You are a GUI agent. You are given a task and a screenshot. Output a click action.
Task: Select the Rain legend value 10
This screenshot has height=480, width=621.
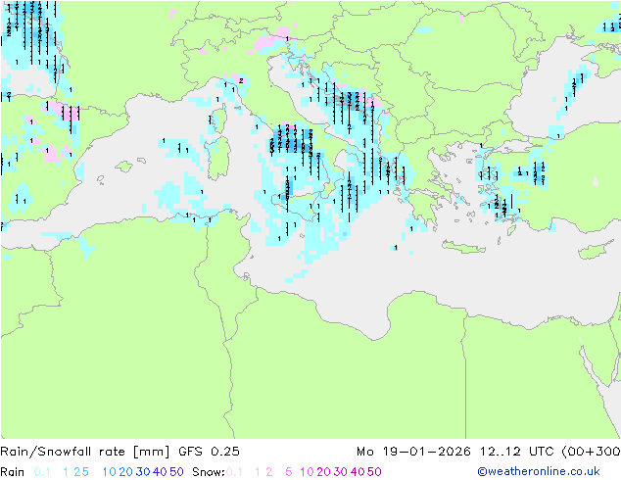109,472
